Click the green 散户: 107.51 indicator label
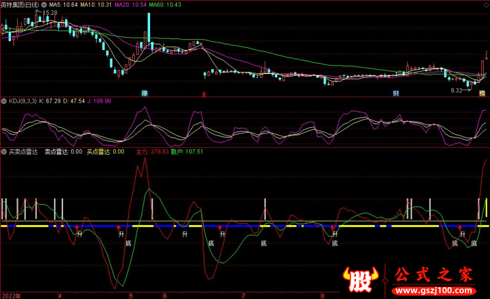This screenshot has width=490, height=299. 187,152
